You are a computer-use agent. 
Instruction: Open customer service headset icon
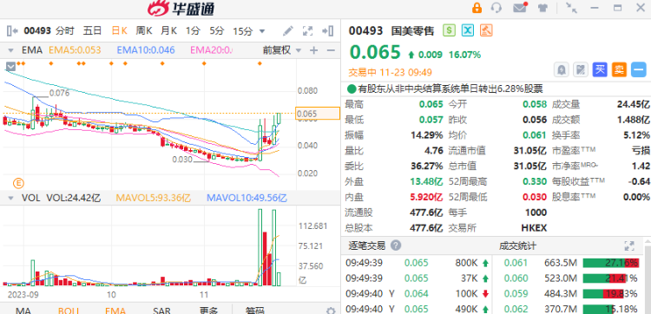point(496,8)
